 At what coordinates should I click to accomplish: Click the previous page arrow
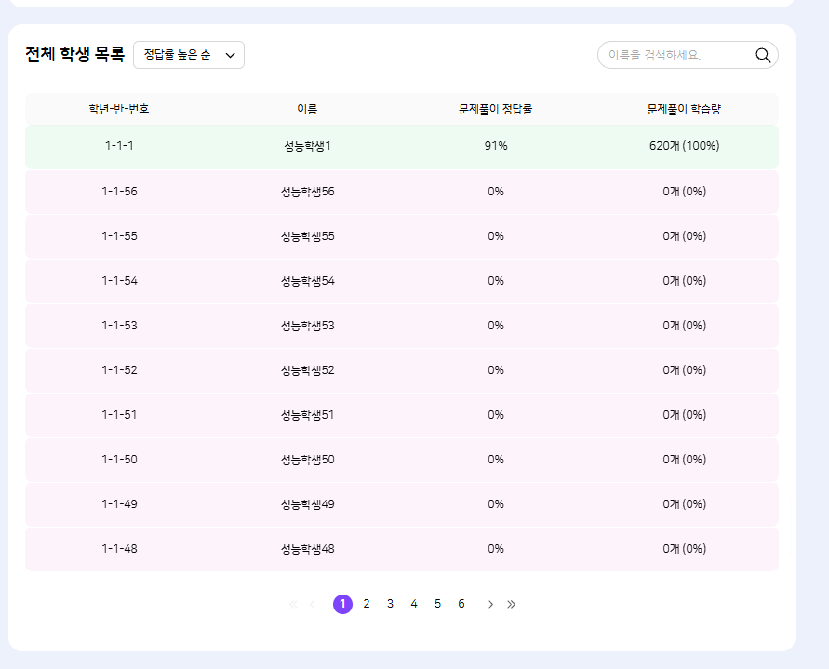pyautogui.click(x=312, y=604)
